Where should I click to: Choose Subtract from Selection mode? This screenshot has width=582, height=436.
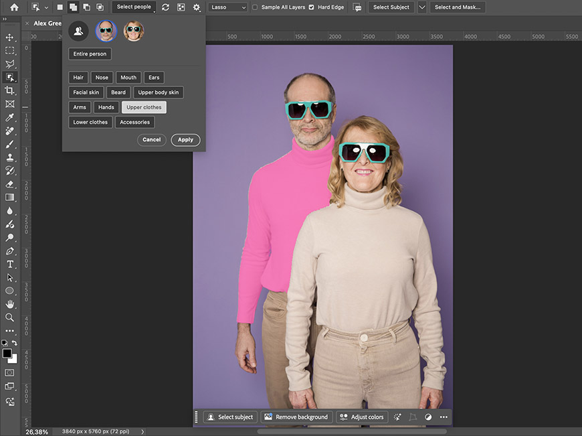[x=86, y=7]
